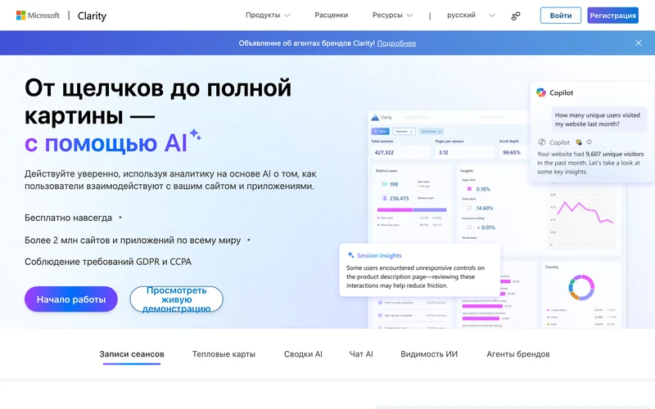Select the Записи сеансов tab
This screenshot has width=655, height=409.
coord(132,354)
